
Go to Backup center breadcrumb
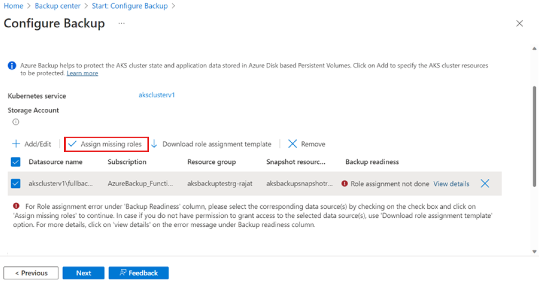58,6
